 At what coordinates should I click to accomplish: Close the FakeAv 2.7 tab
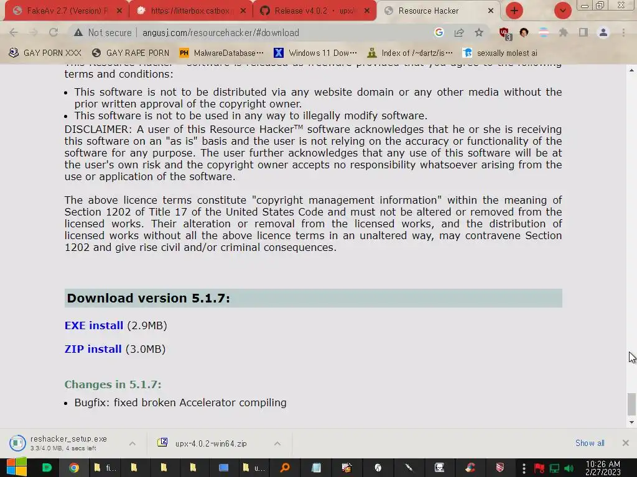click(x=119, y=11)
